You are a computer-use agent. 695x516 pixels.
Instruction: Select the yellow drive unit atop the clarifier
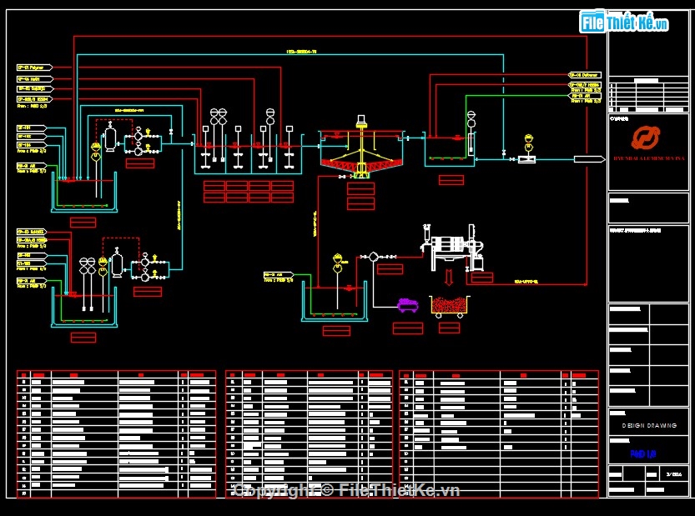pyautogui.click(x=361, y=123)
